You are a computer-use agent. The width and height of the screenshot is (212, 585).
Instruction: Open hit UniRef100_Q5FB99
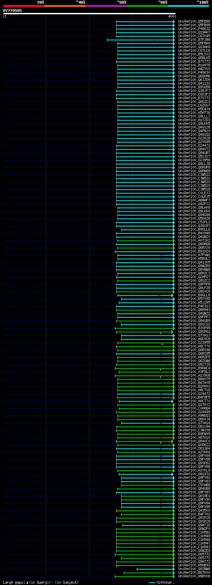coord(194,21)
